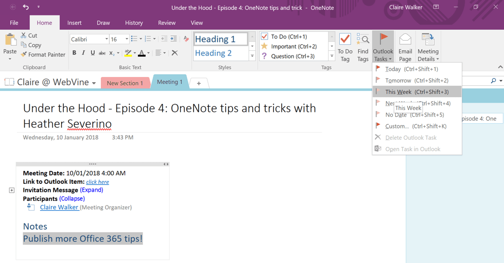Click the notebook icon beside Claire @ WebVine
The width and height of the screenshot is (504, 263).
coord(9,82)
